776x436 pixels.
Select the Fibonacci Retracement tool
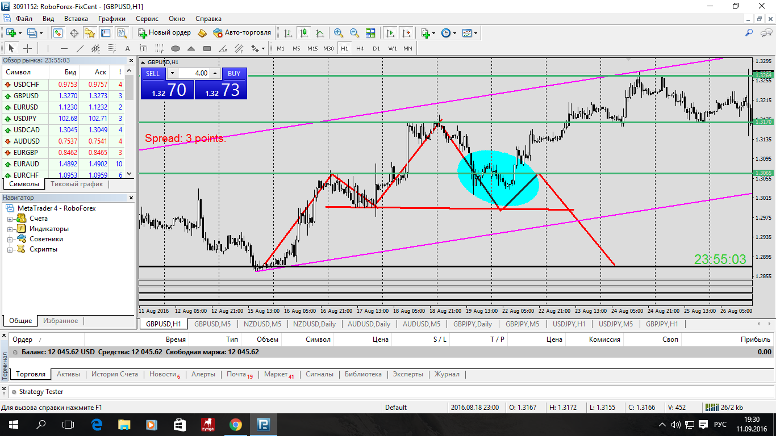coord(112,48)
